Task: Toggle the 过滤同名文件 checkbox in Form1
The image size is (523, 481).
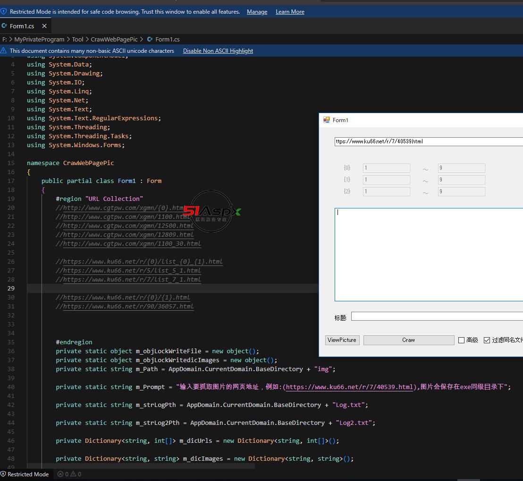Action: click(487, 340)
